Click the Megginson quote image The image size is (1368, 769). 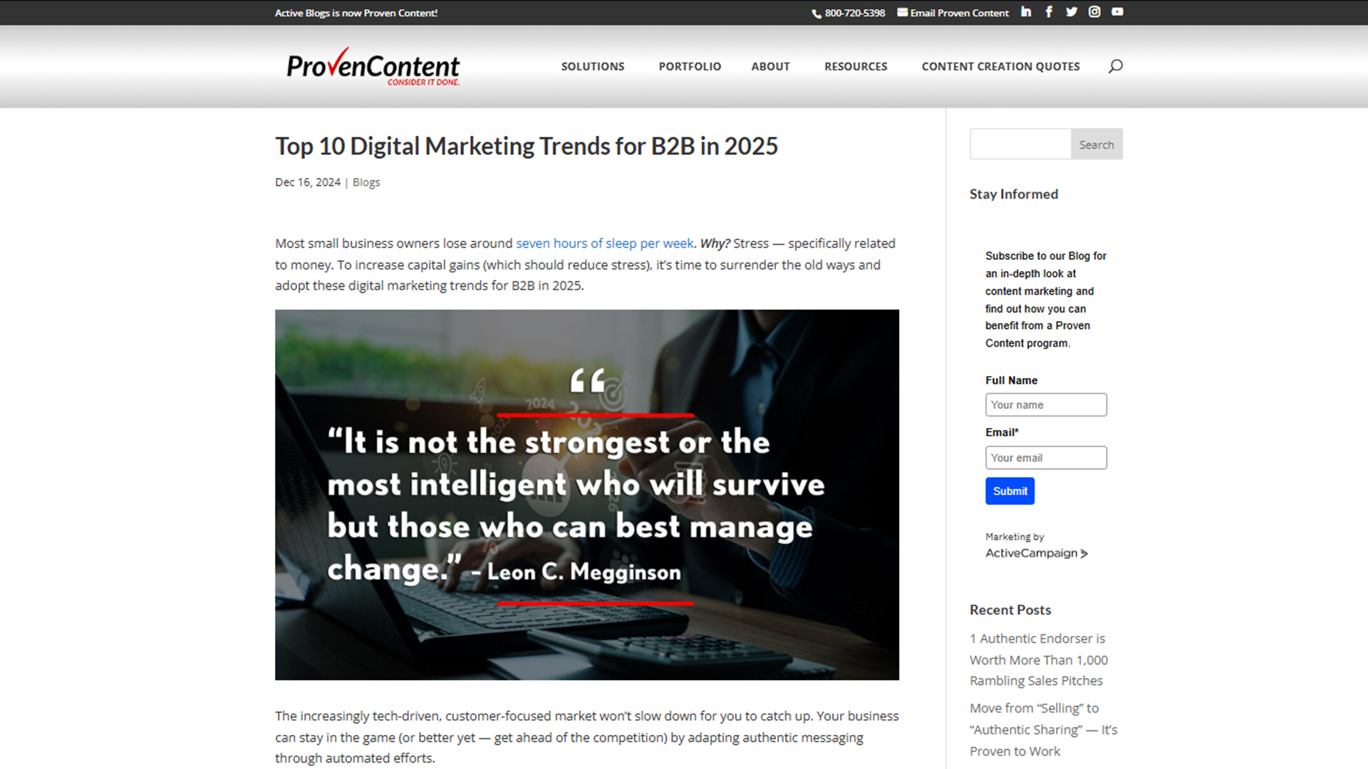586,494
